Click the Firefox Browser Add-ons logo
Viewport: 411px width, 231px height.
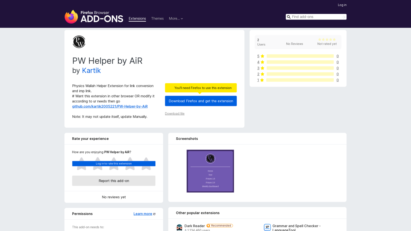(94, 17)
